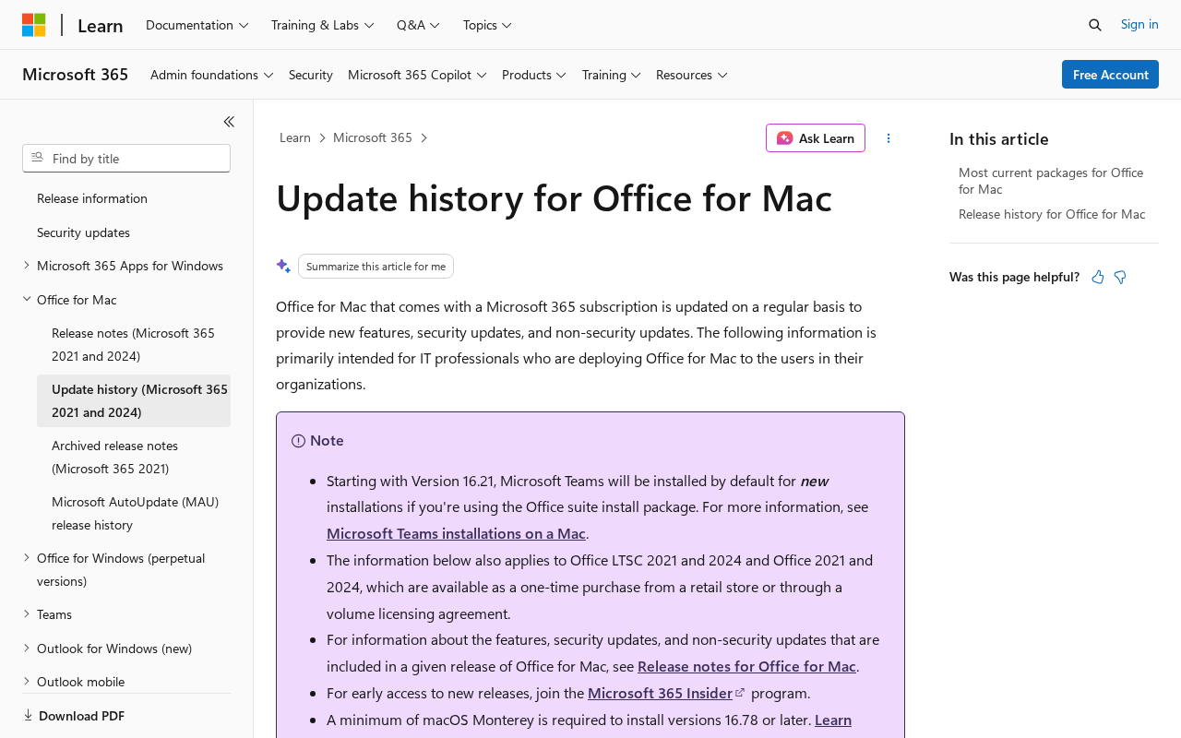Select Update history (Microsoft 365 2021 and 2024)
This screenshot has width=1181, height=738.
(134, 400)
